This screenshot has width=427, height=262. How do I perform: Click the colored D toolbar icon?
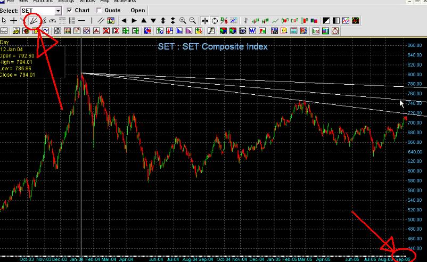click(x=111, y=21)
